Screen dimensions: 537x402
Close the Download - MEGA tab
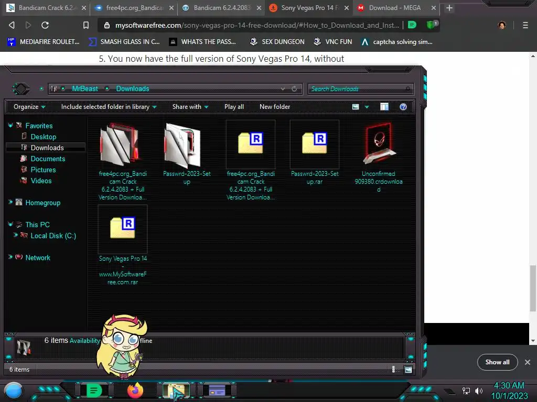(x=434, y=8)
